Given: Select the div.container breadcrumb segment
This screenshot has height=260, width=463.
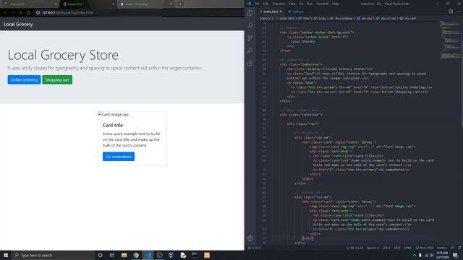Looking at the screenshot, I should pos(344,18).
